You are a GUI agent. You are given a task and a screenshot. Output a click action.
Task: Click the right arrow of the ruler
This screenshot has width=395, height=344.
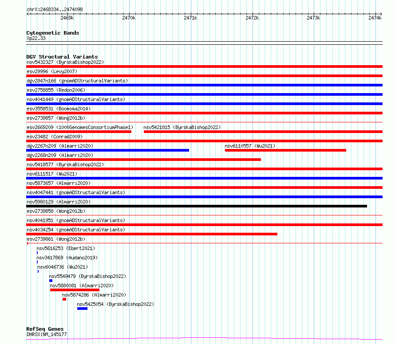381,14
